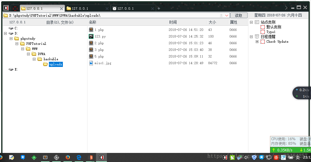Collapse the 站点类别 tree node
Screen dimensions: 311x162
click(x=251, y=22)
